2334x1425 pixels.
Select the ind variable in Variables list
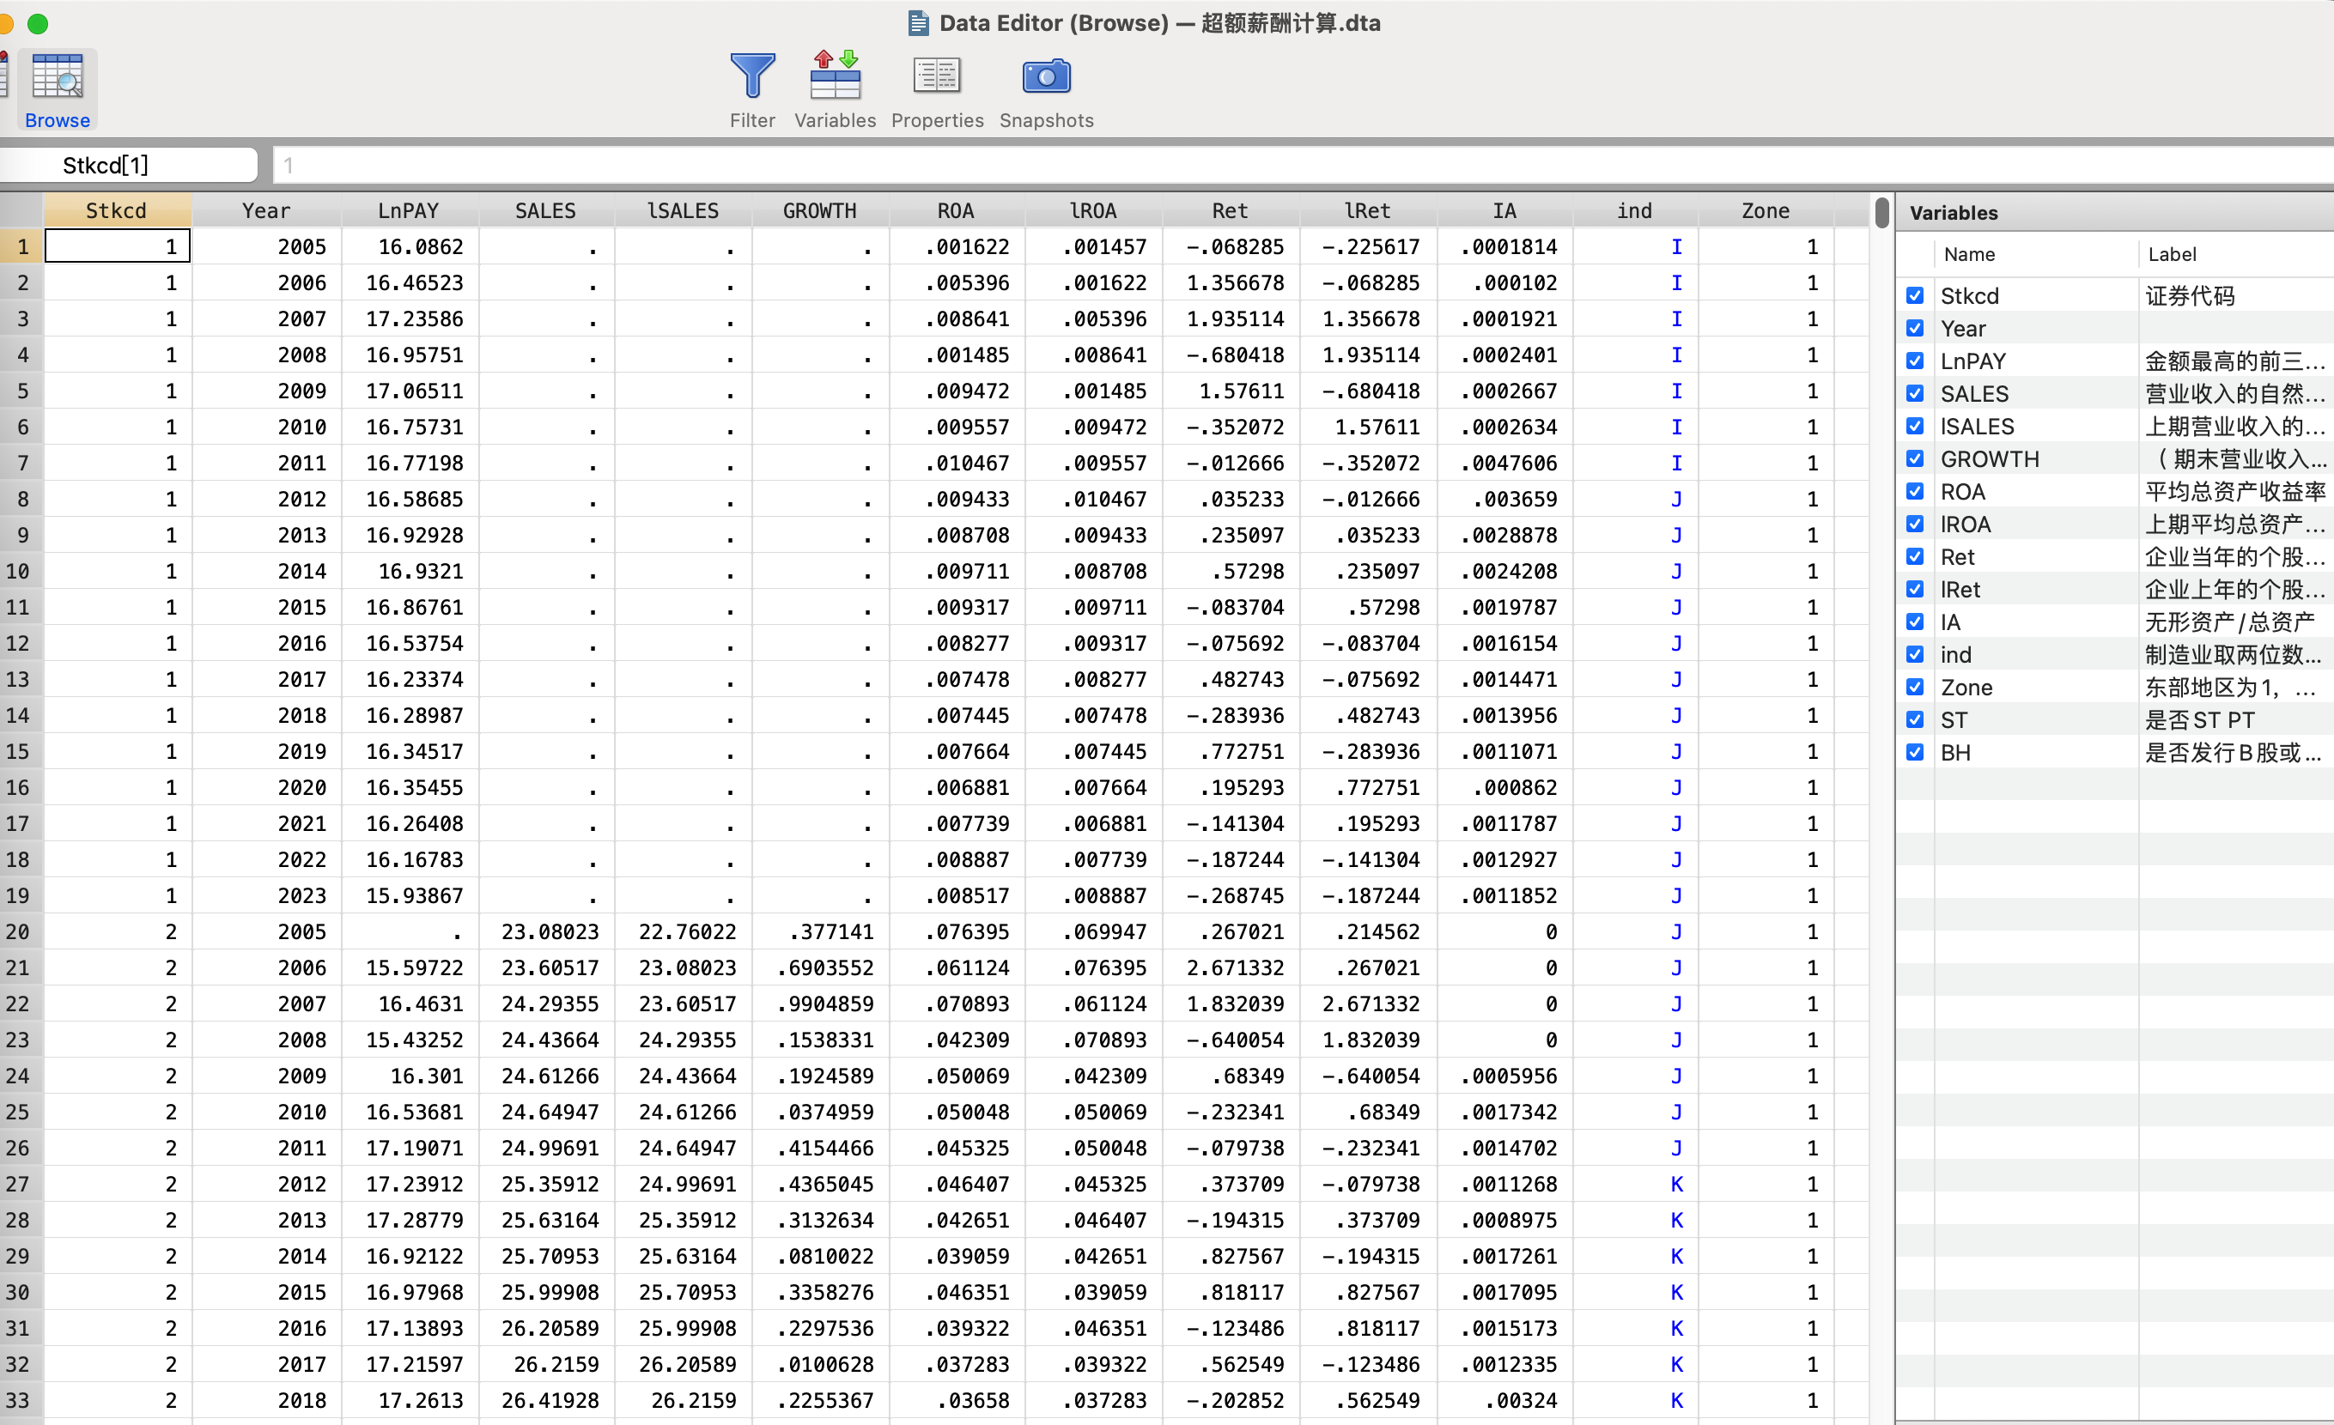(x=1955, y=655)
